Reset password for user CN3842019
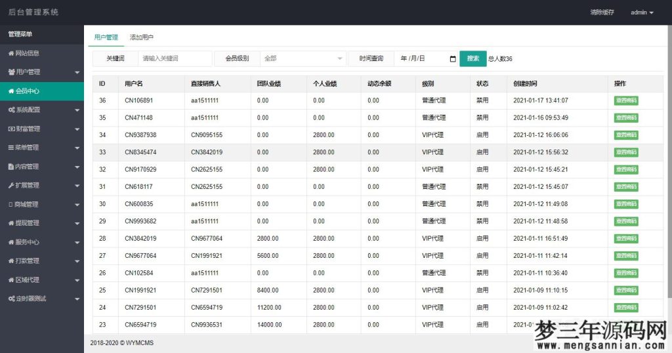Viewport: 672px width, 353px height. (x=625, y=239)
